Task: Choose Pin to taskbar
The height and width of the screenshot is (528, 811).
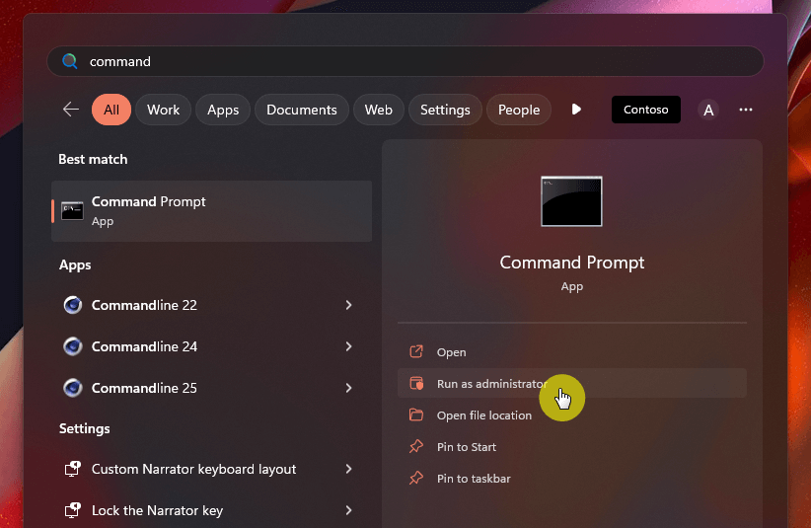Action: click(572, 479)
